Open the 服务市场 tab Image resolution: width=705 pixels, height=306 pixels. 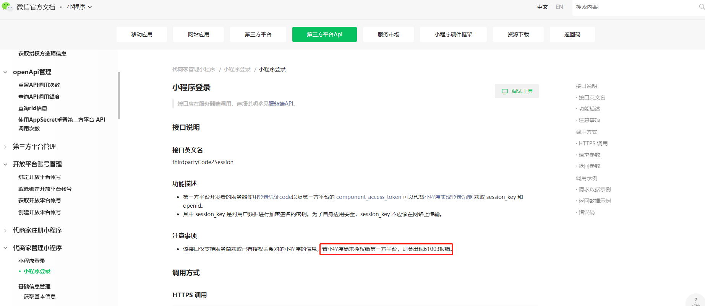click(x=388, y=34)
